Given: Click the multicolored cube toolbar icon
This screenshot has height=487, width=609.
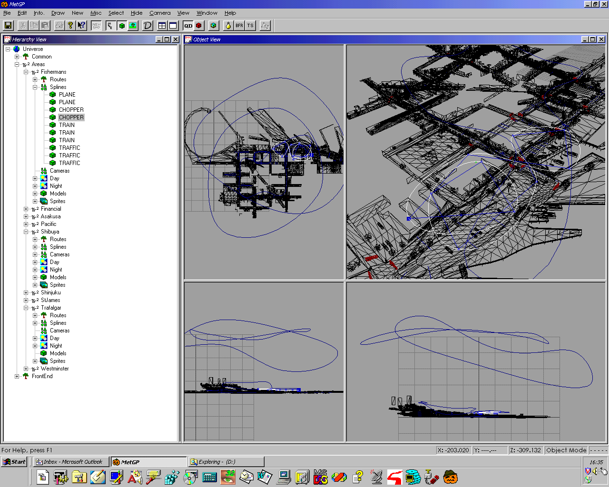Looking at the screenshot, I should coord(214,26).
